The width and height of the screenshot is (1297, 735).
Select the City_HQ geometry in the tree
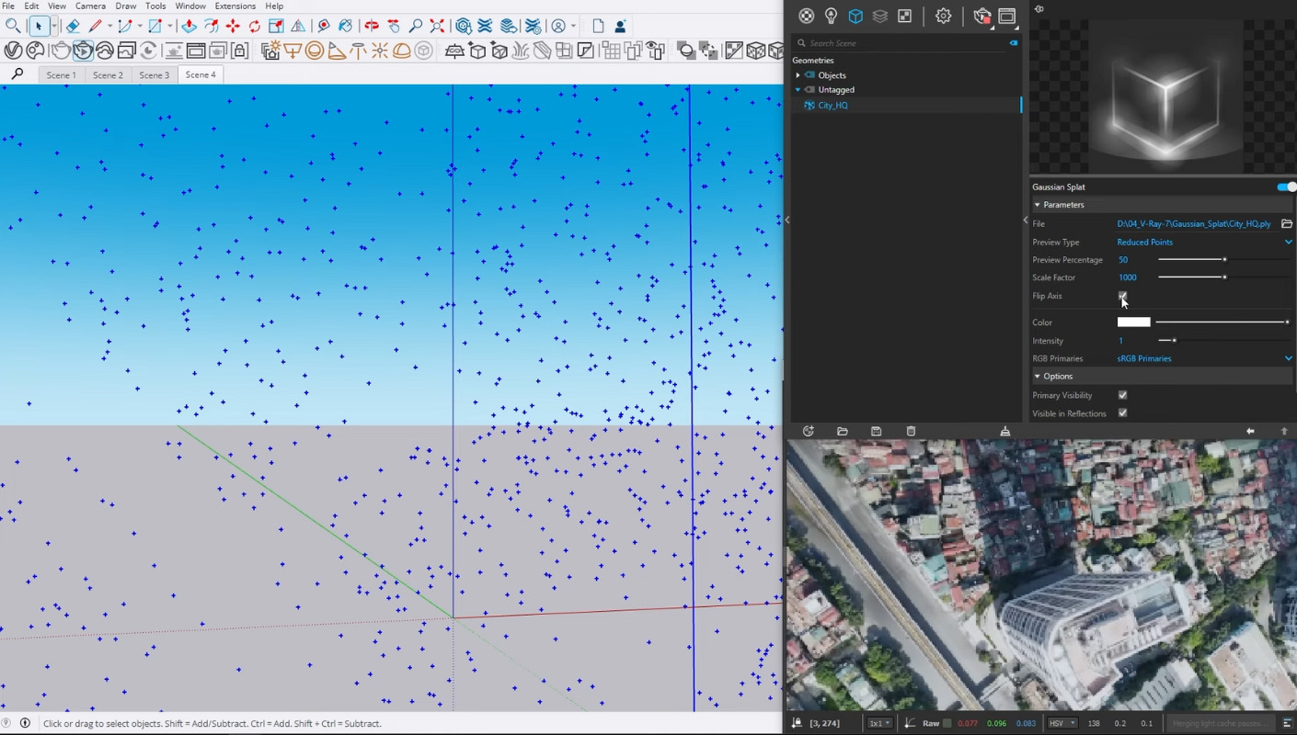tap(832, 105)
